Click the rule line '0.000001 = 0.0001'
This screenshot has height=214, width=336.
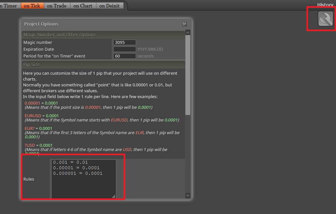78,173
